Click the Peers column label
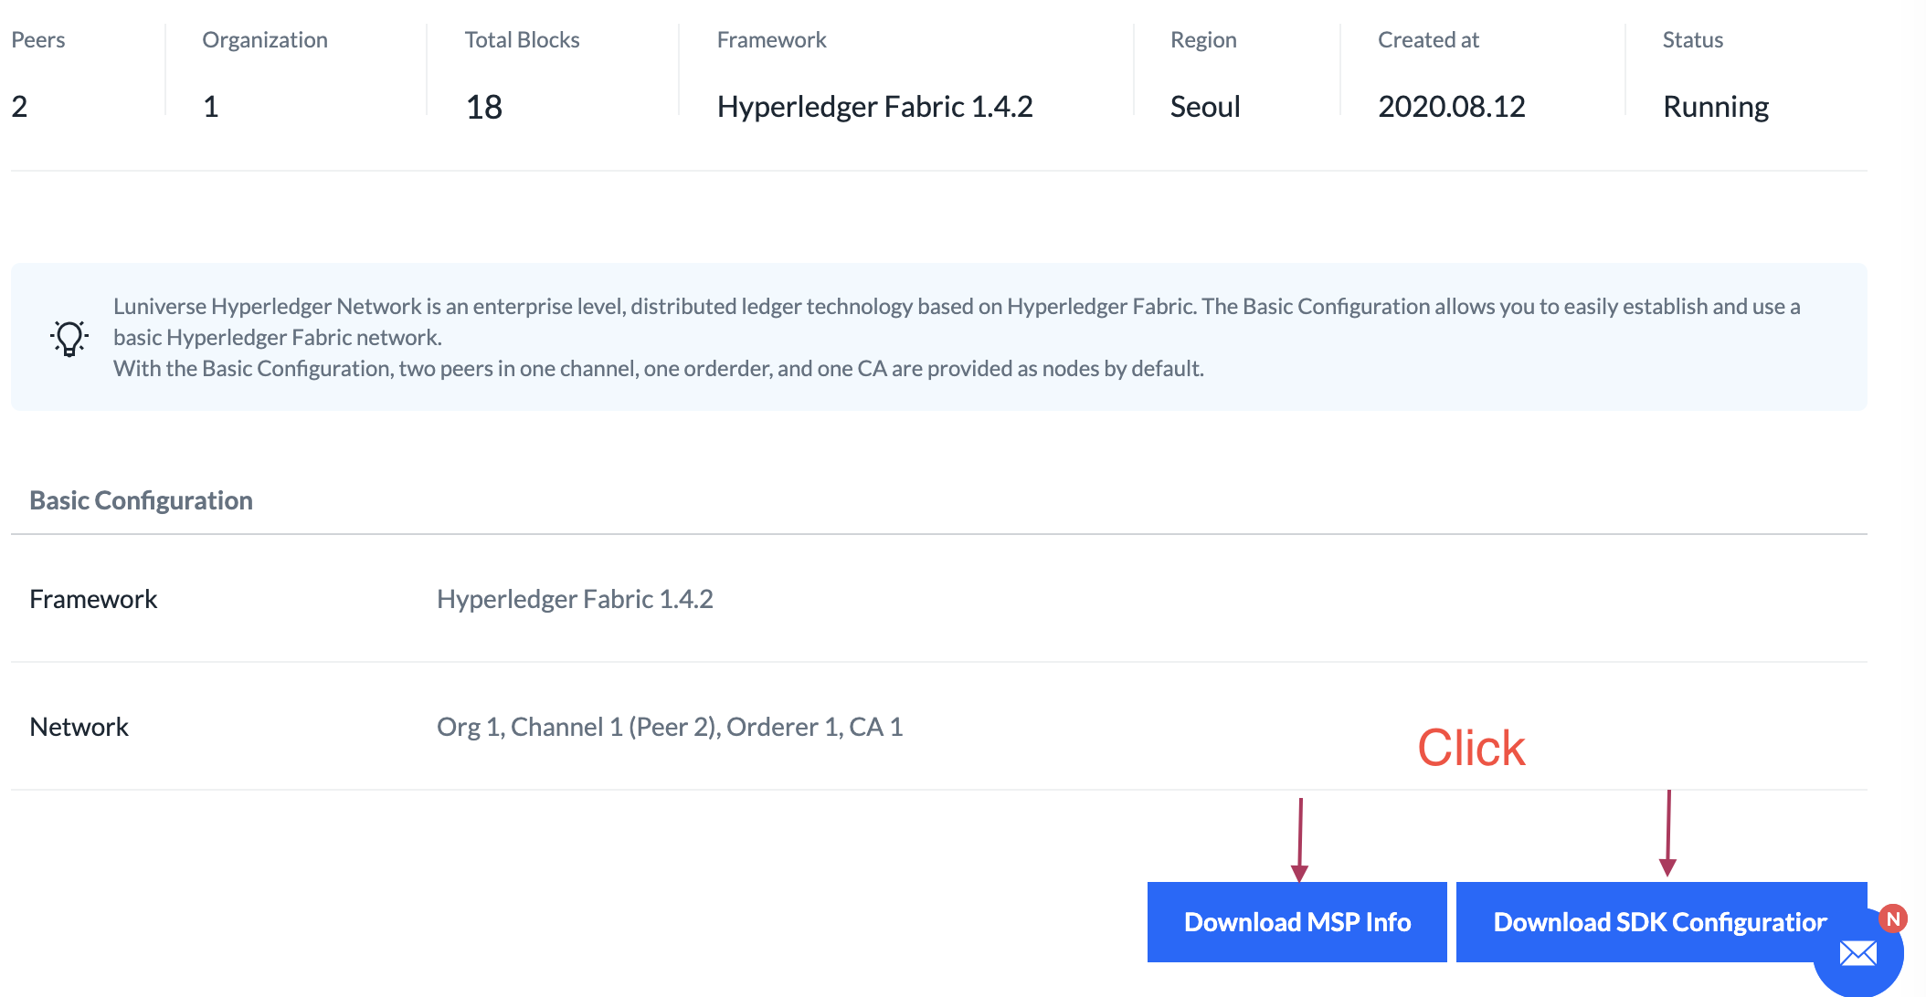Viewport: 1926px width, 997px height. 37,40
